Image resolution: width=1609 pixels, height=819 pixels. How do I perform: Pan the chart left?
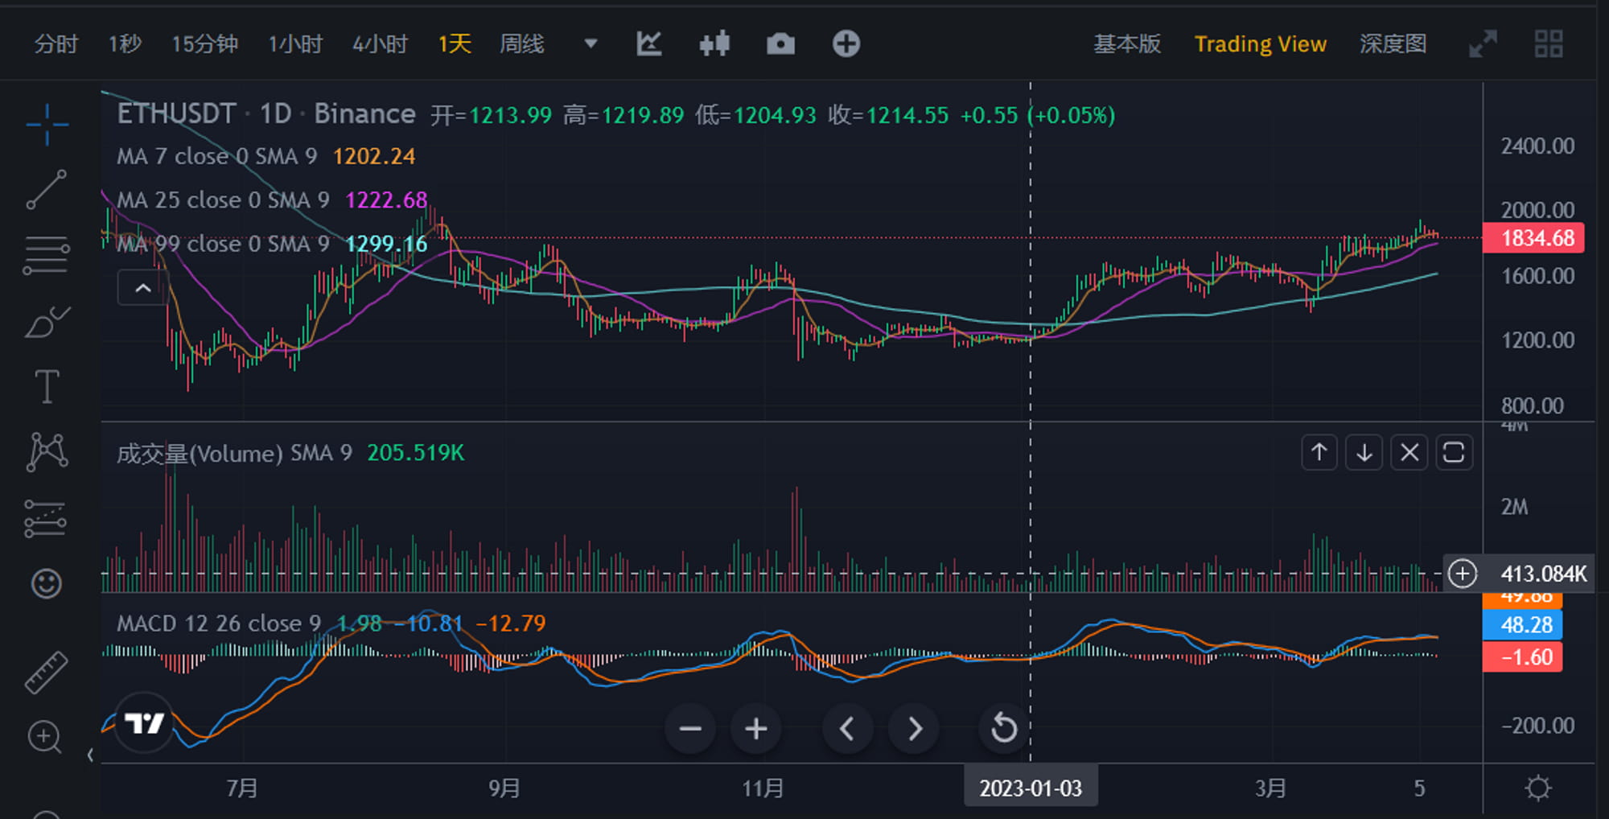(847, 729)
